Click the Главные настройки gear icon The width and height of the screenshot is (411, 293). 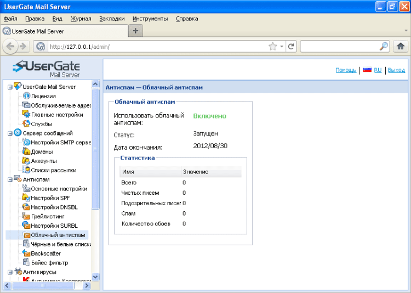pyautogui.click(x=26, y=114)
